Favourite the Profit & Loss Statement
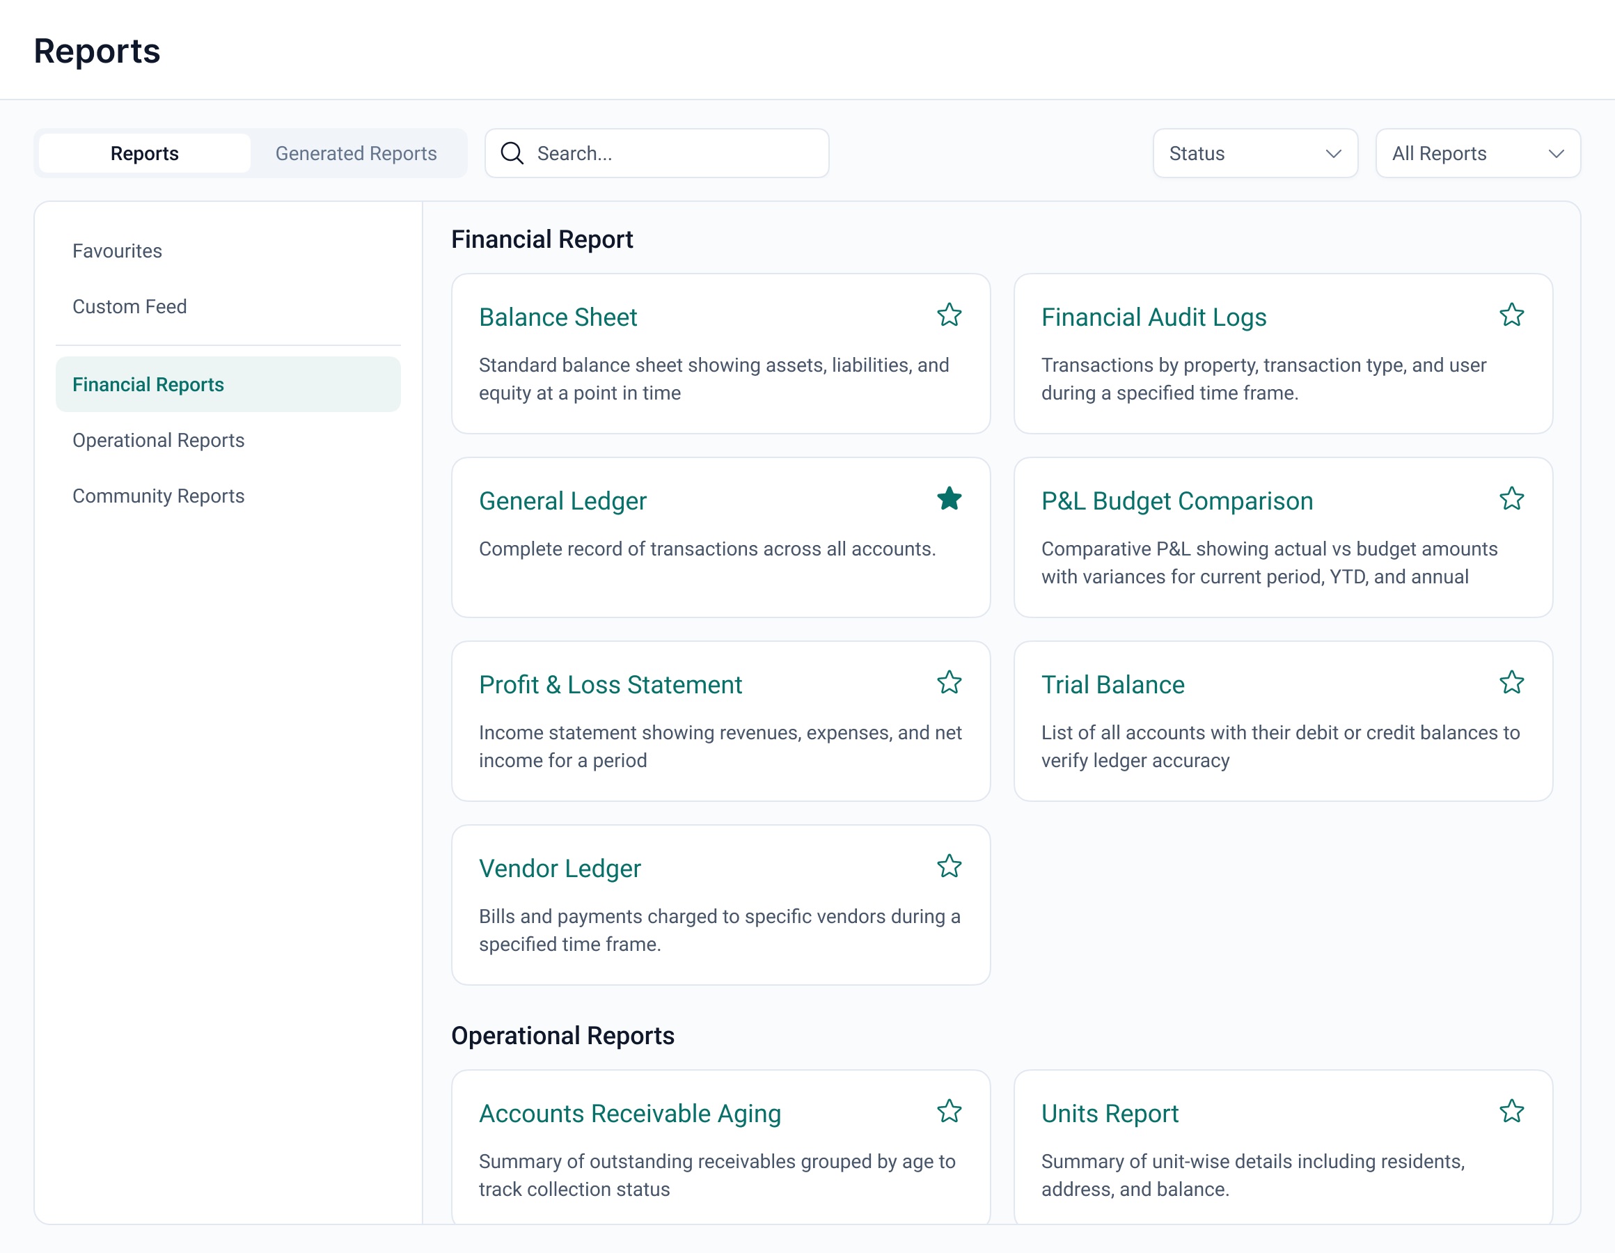The width and height of the screenshot is (1615, 1253). pyautogui.click(x=949, y=682)
